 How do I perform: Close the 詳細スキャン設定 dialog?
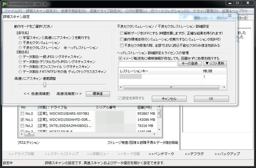[x=230, y=16]
